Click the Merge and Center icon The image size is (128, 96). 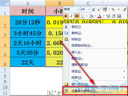[119, 16]
